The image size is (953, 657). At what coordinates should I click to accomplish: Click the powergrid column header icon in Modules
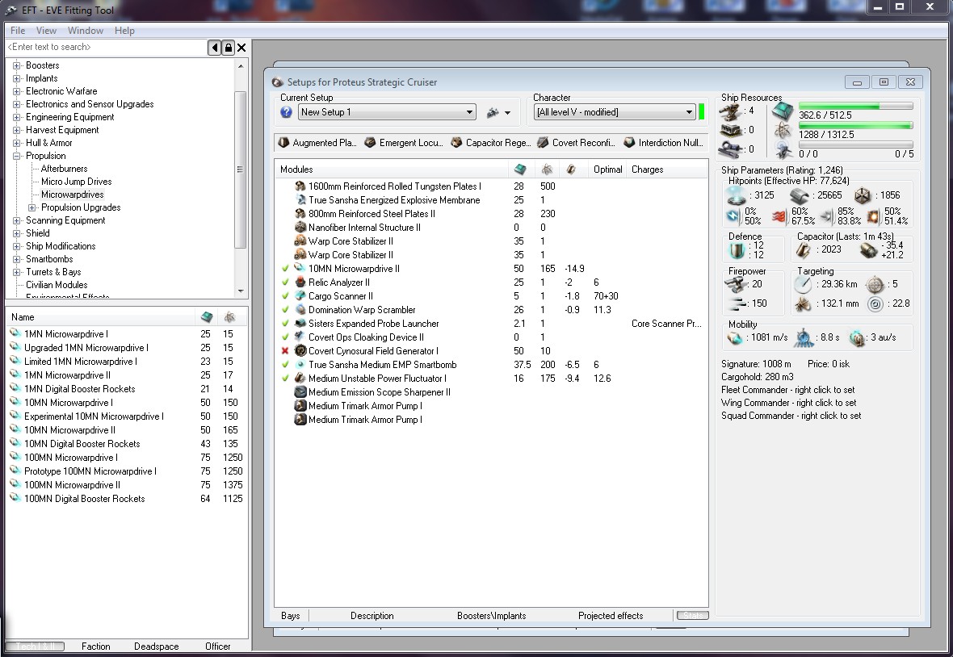(x=547, y=169)
